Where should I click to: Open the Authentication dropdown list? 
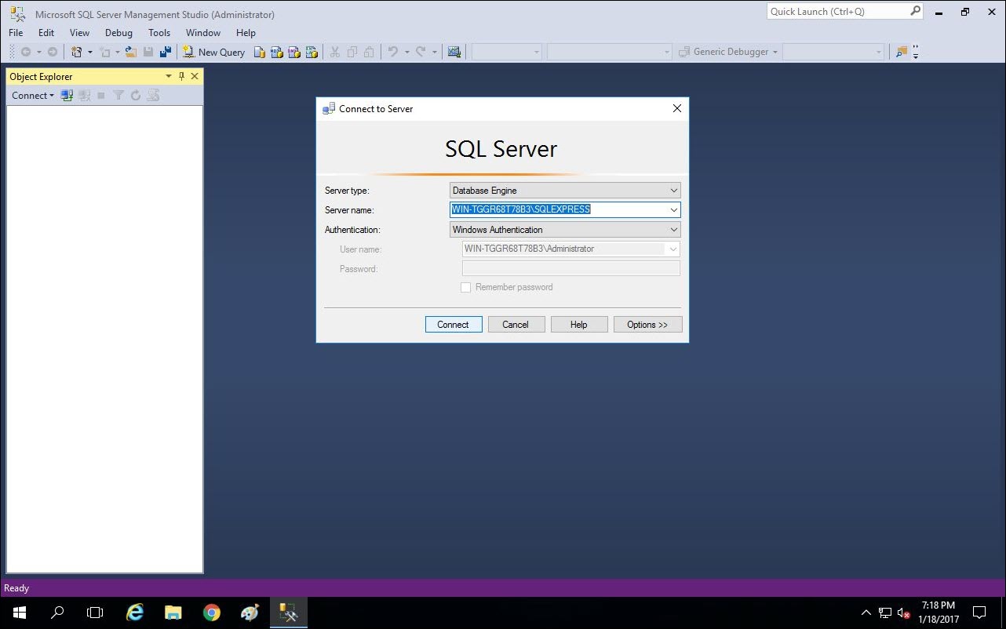673,230
